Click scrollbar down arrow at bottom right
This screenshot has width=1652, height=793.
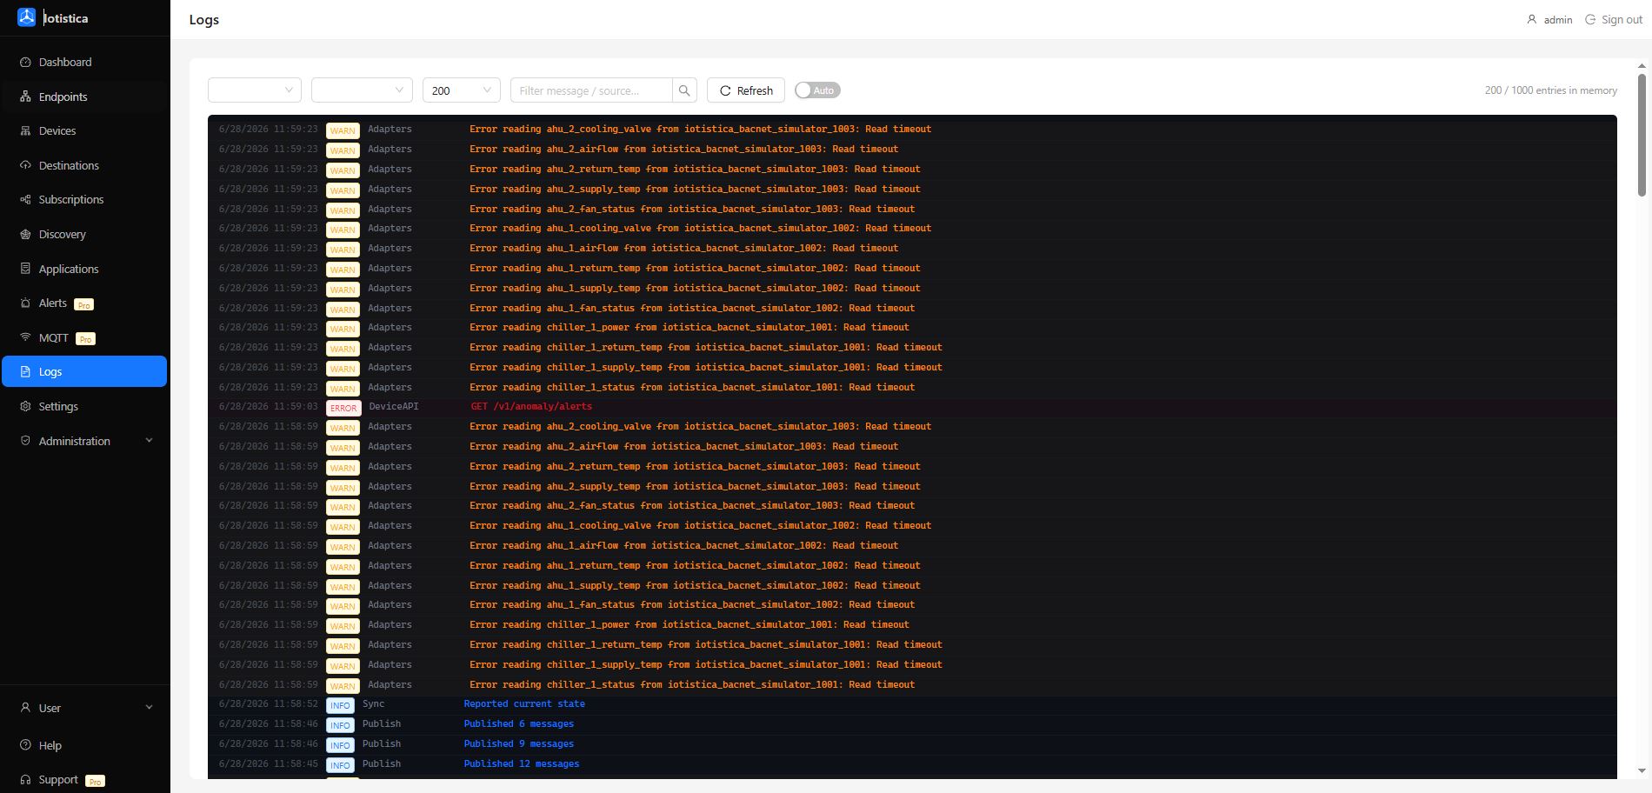coord(1642,770)
